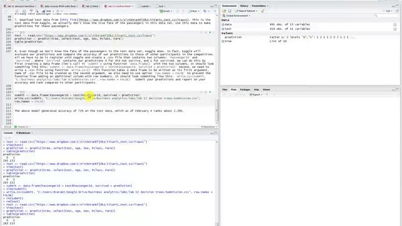The width and height of the screenshot is (402, 226).
Task: Select the Packages tab
Action: coord(245,90)
